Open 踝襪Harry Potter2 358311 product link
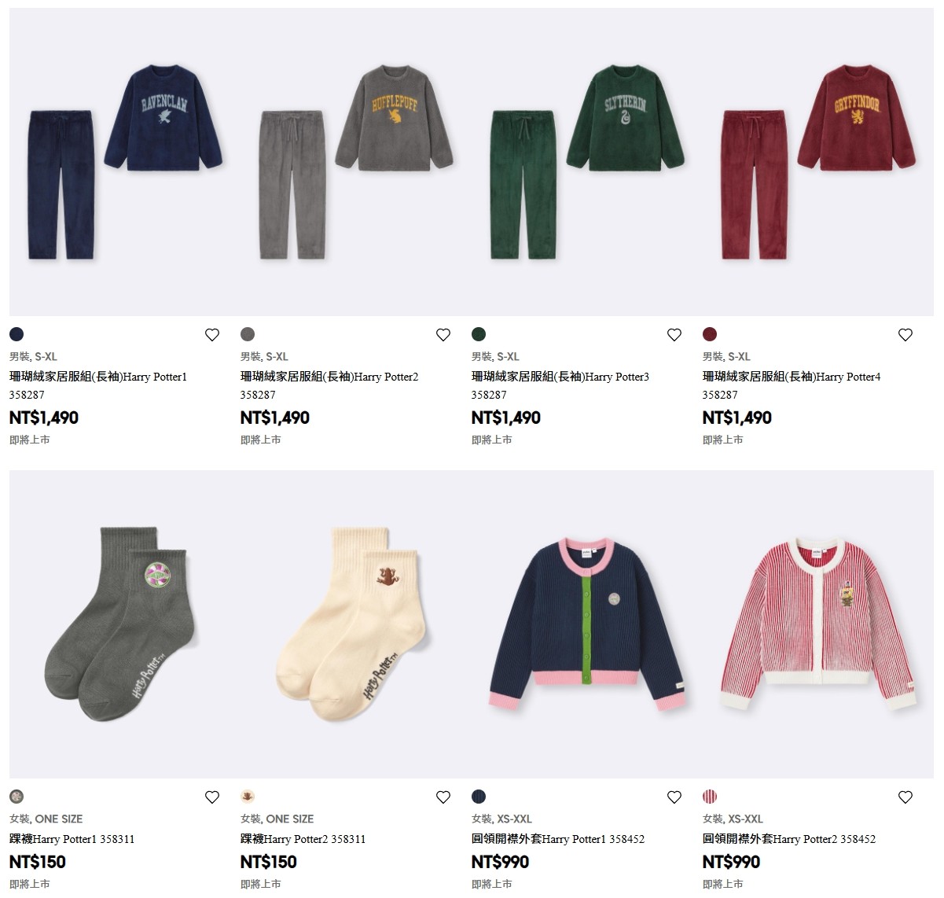Image resolution: width=944 pixels, height=898 pixels. pos(303,839)
